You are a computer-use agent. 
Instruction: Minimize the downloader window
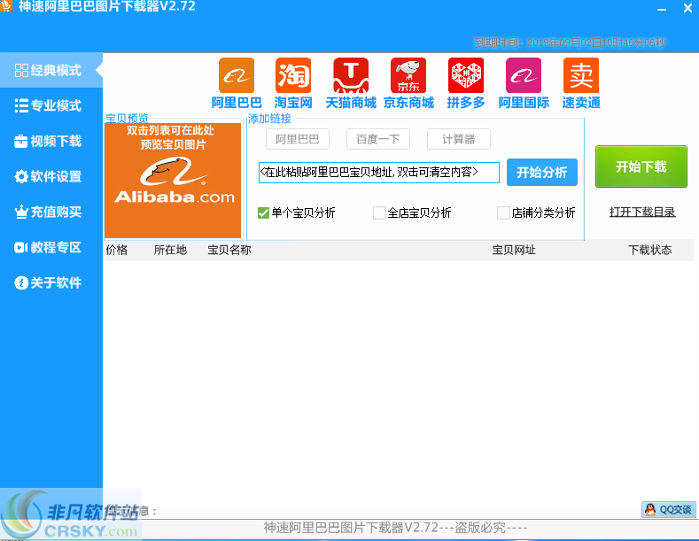(x=662, y=9)
